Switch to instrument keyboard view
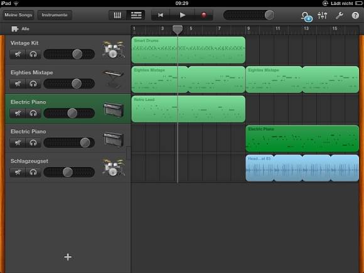This screenshot has width=364, height=273. coord(117,15)
